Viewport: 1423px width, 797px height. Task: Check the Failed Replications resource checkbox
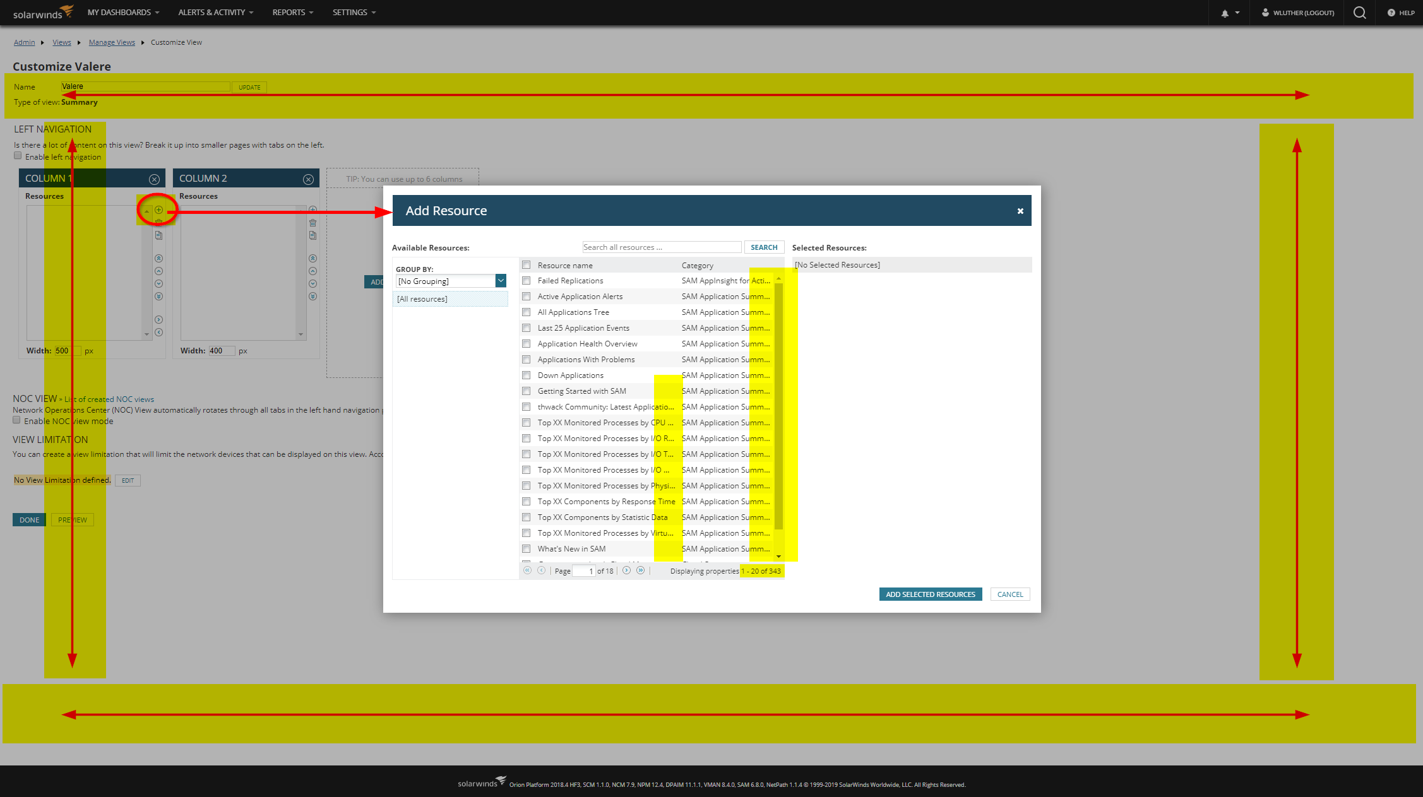point(527,281)
